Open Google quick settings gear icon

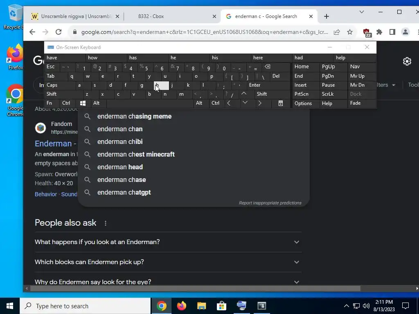pos(407,61)
